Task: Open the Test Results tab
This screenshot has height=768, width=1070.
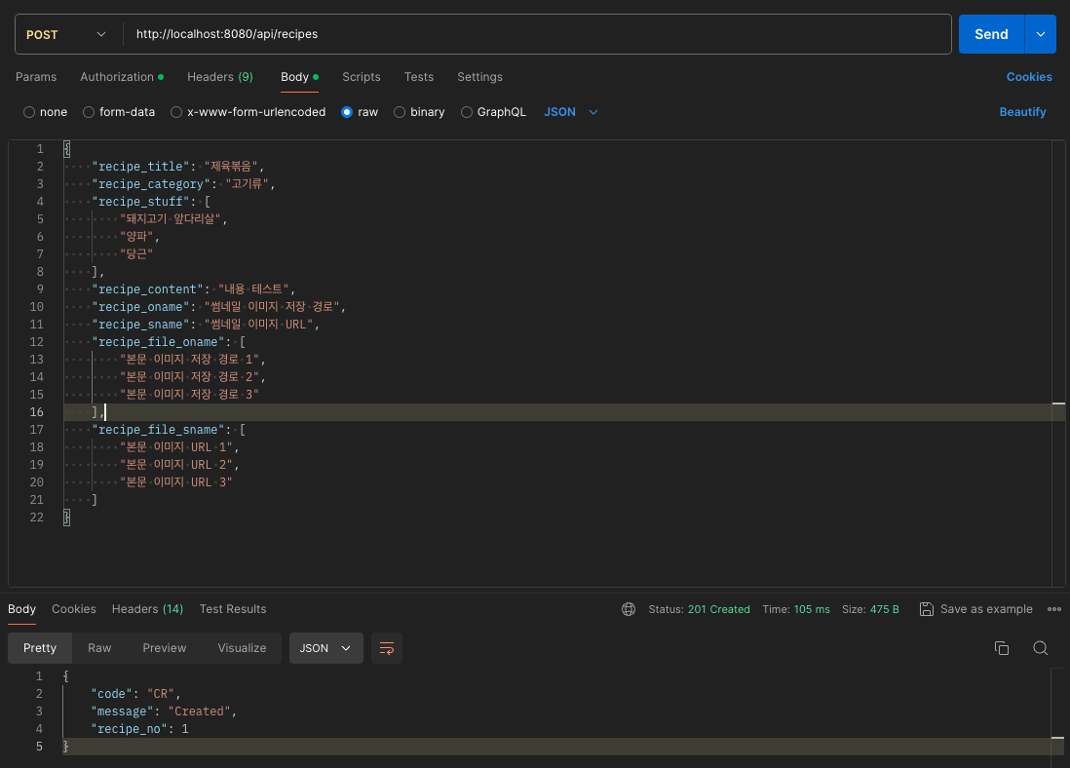Action: coord(233,609)
